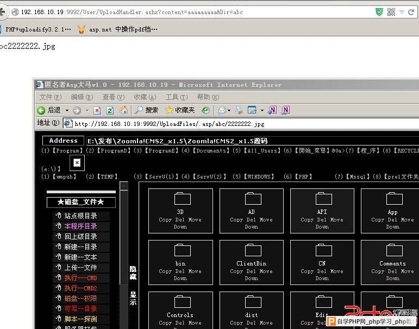Screen dimensions: 419x329
Task: Click the 【WINDOWS】 shortcut link
Action: pyautogui.click(x=259, y=176)
